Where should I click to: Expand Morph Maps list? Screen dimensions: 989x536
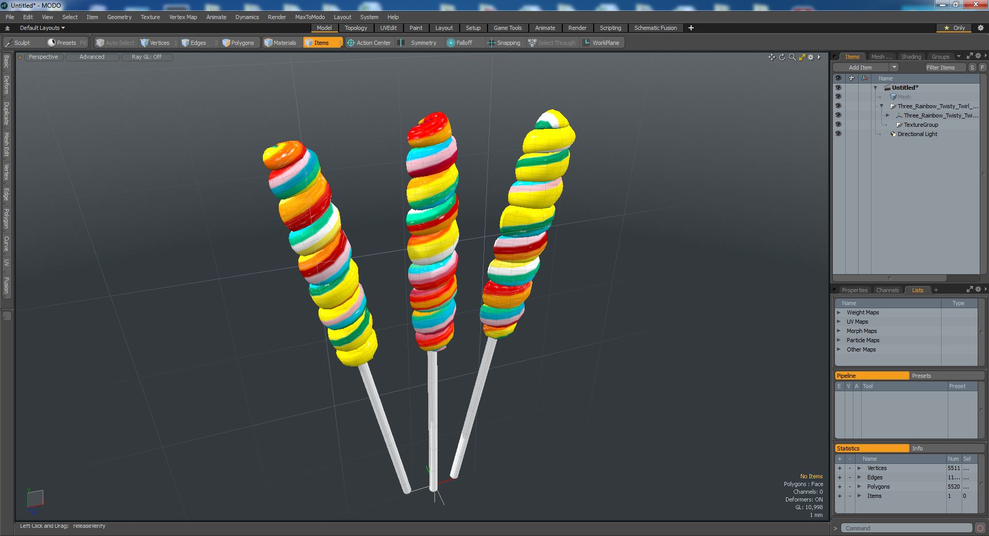(839, 331)
